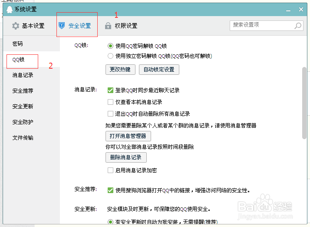Open the 基本设置 tab
This screenshot has width=310, height=227.
click(28, 26)
